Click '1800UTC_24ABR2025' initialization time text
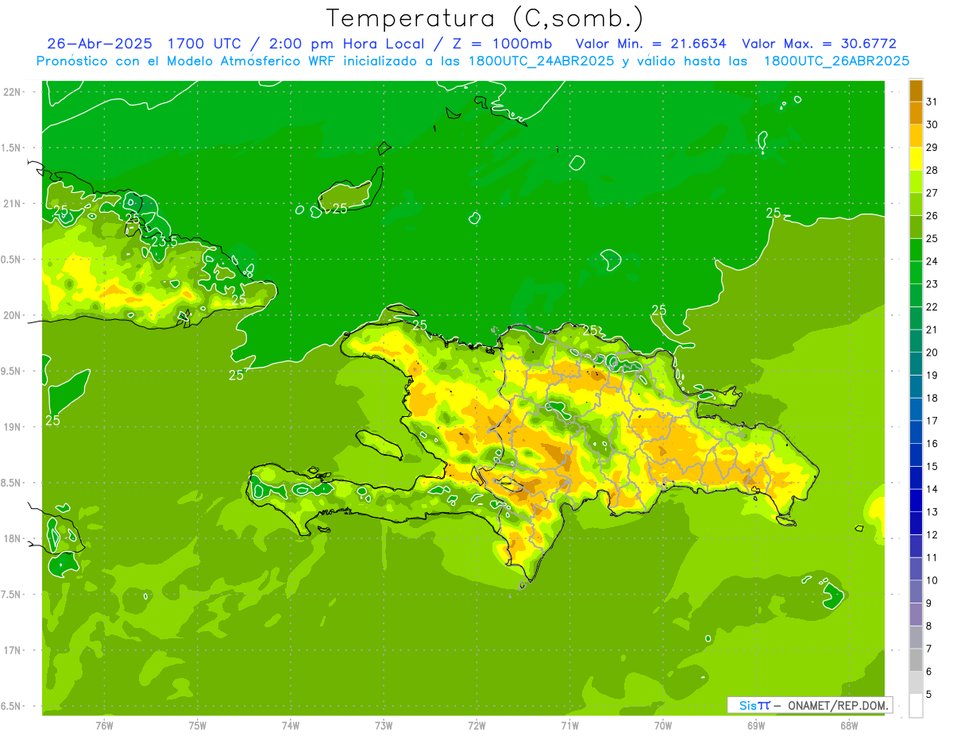This screenshot has height=736, width=953. (x=543, y=61)
